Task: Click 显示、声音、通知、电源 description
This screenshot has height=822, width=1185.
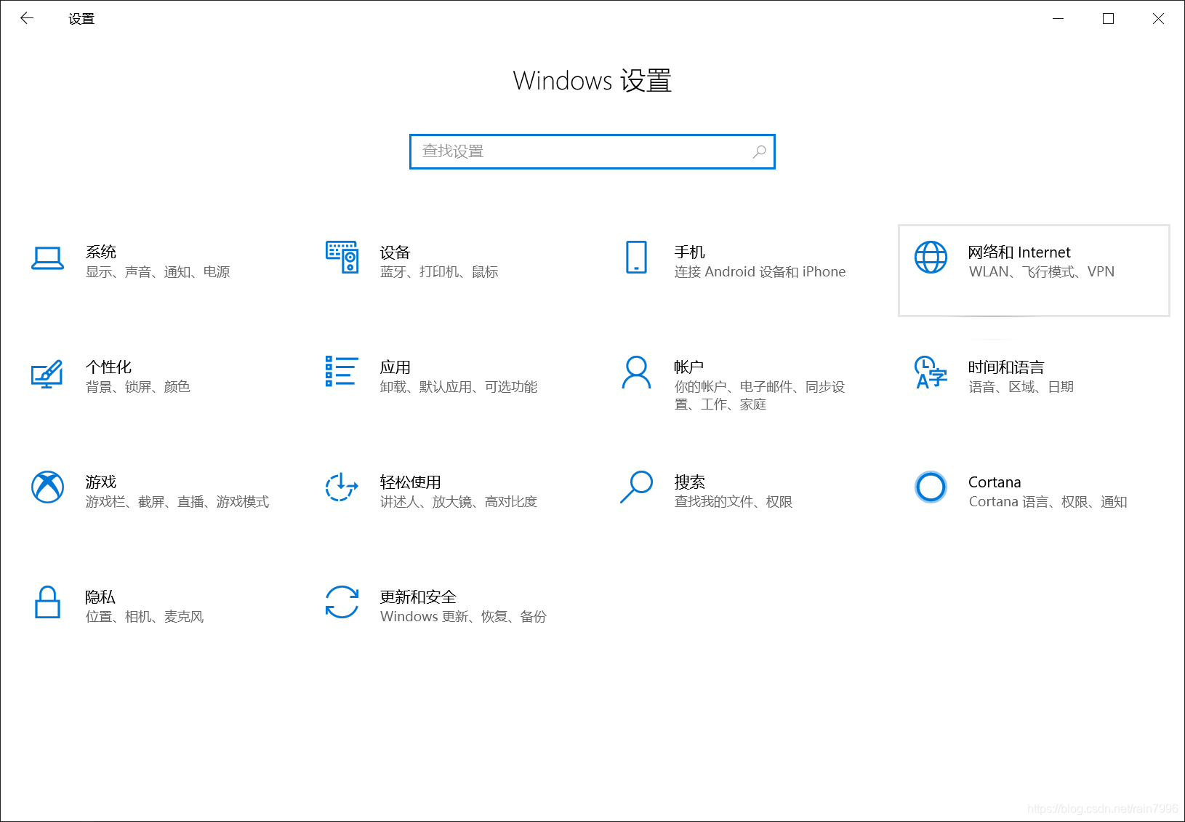Action: pos(158,272)
